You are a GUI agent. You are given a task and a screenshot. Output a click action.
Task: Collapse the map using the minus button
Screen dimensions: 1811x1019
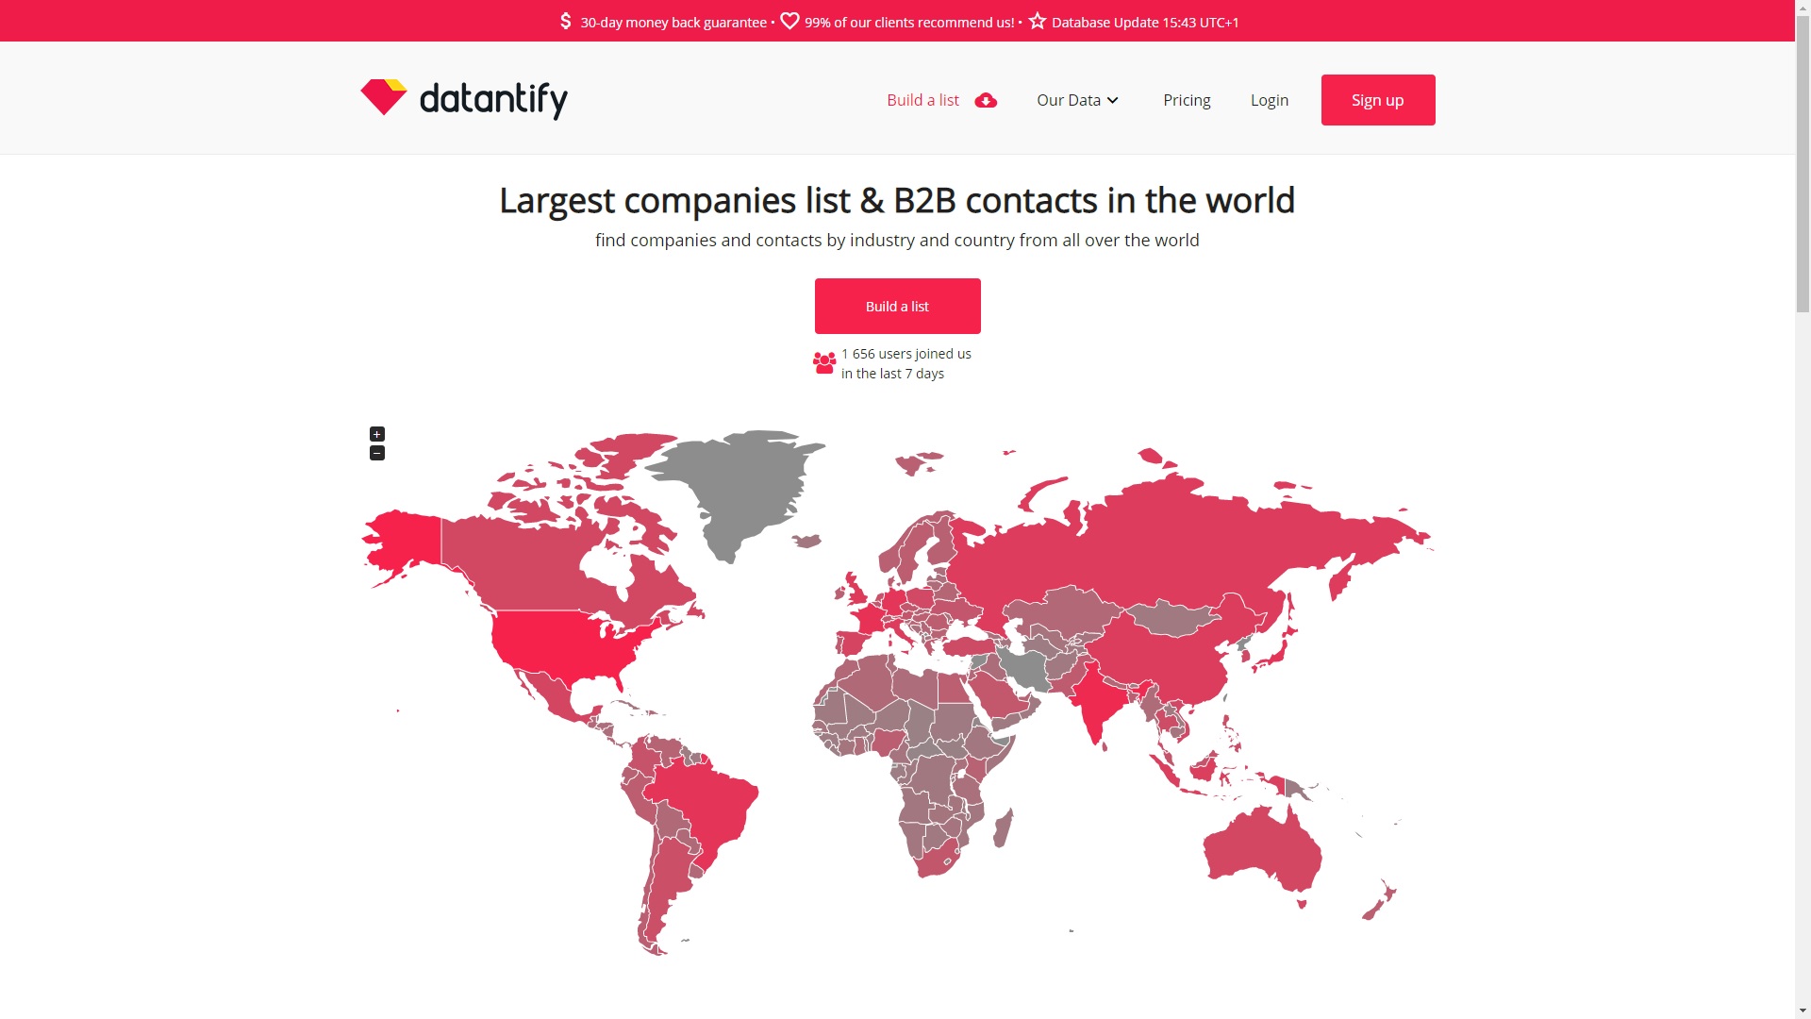click(376, 452)
